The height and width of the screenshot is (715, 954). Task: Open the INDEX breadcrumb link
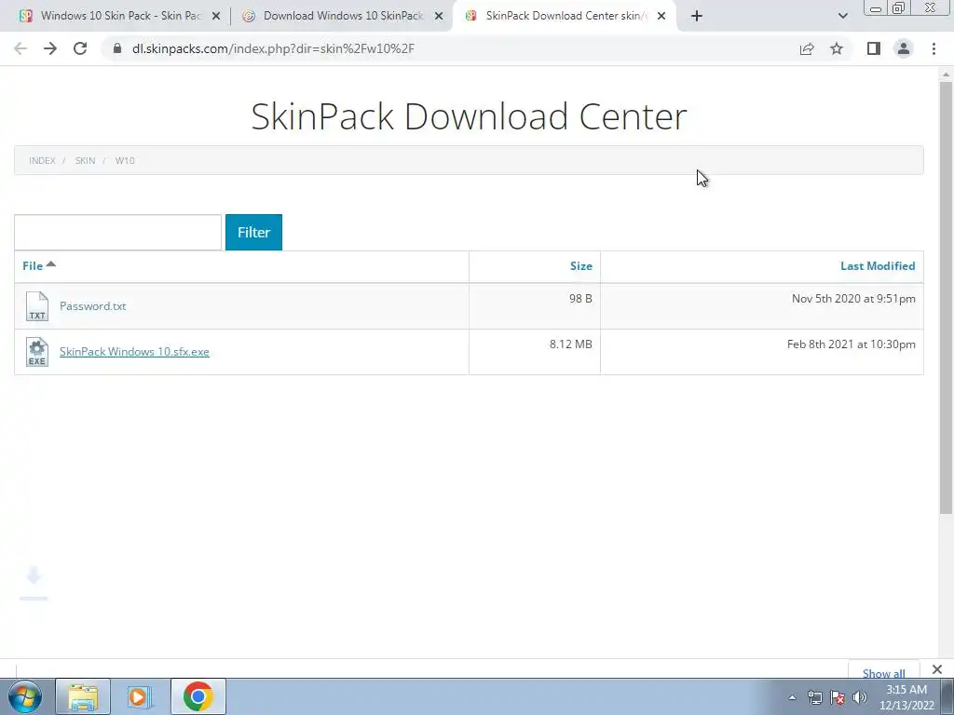(42, 160)
